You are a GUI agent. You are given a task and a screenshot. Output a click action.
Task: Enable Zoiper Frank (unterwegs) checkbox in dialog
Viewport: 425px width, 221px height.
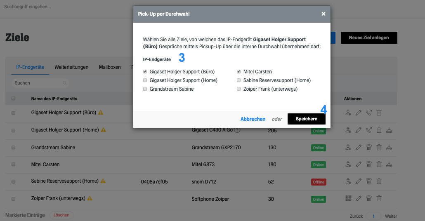point(238,89)
